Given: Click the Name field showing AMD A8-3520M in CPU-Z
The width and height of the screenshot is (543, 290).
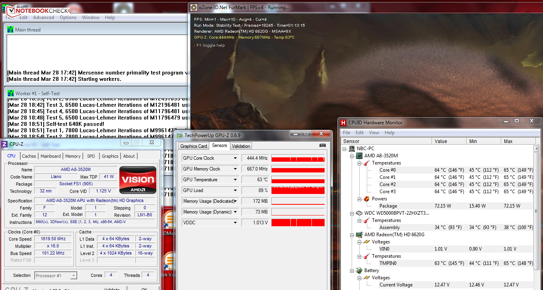Looking at the screenshot, I should [76, 169].
